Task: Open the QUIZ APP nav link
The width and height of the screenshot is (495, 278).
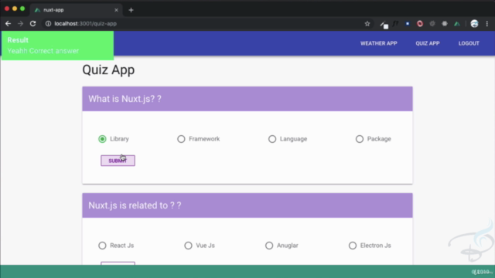Action: [428, 43]
